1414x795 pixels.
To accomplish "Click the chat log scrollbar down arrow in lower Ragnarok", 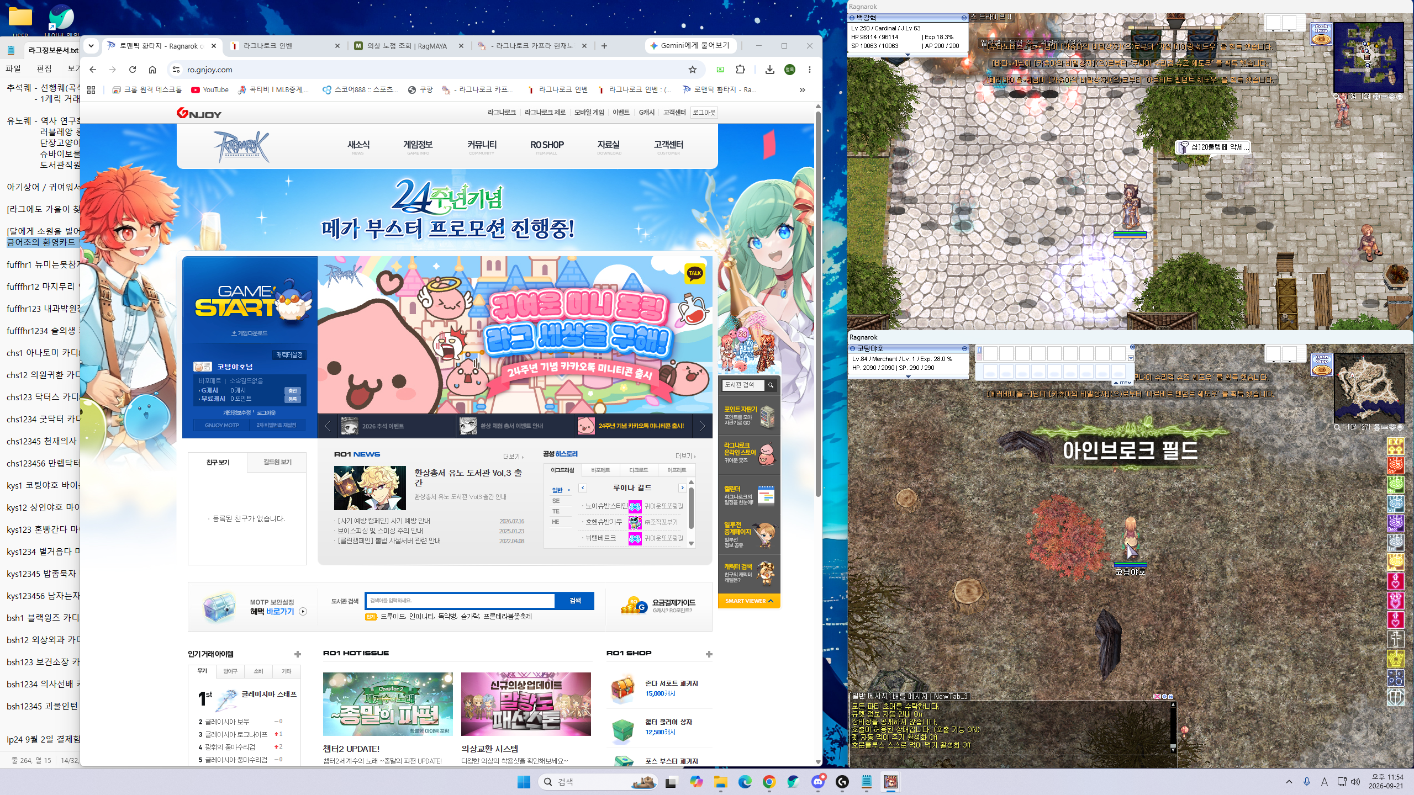I will [x=1173, y=749].
